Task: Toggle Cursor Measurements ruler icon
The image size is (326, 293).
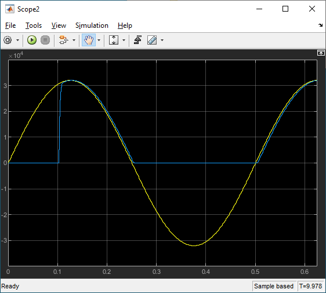Action: 152,40
